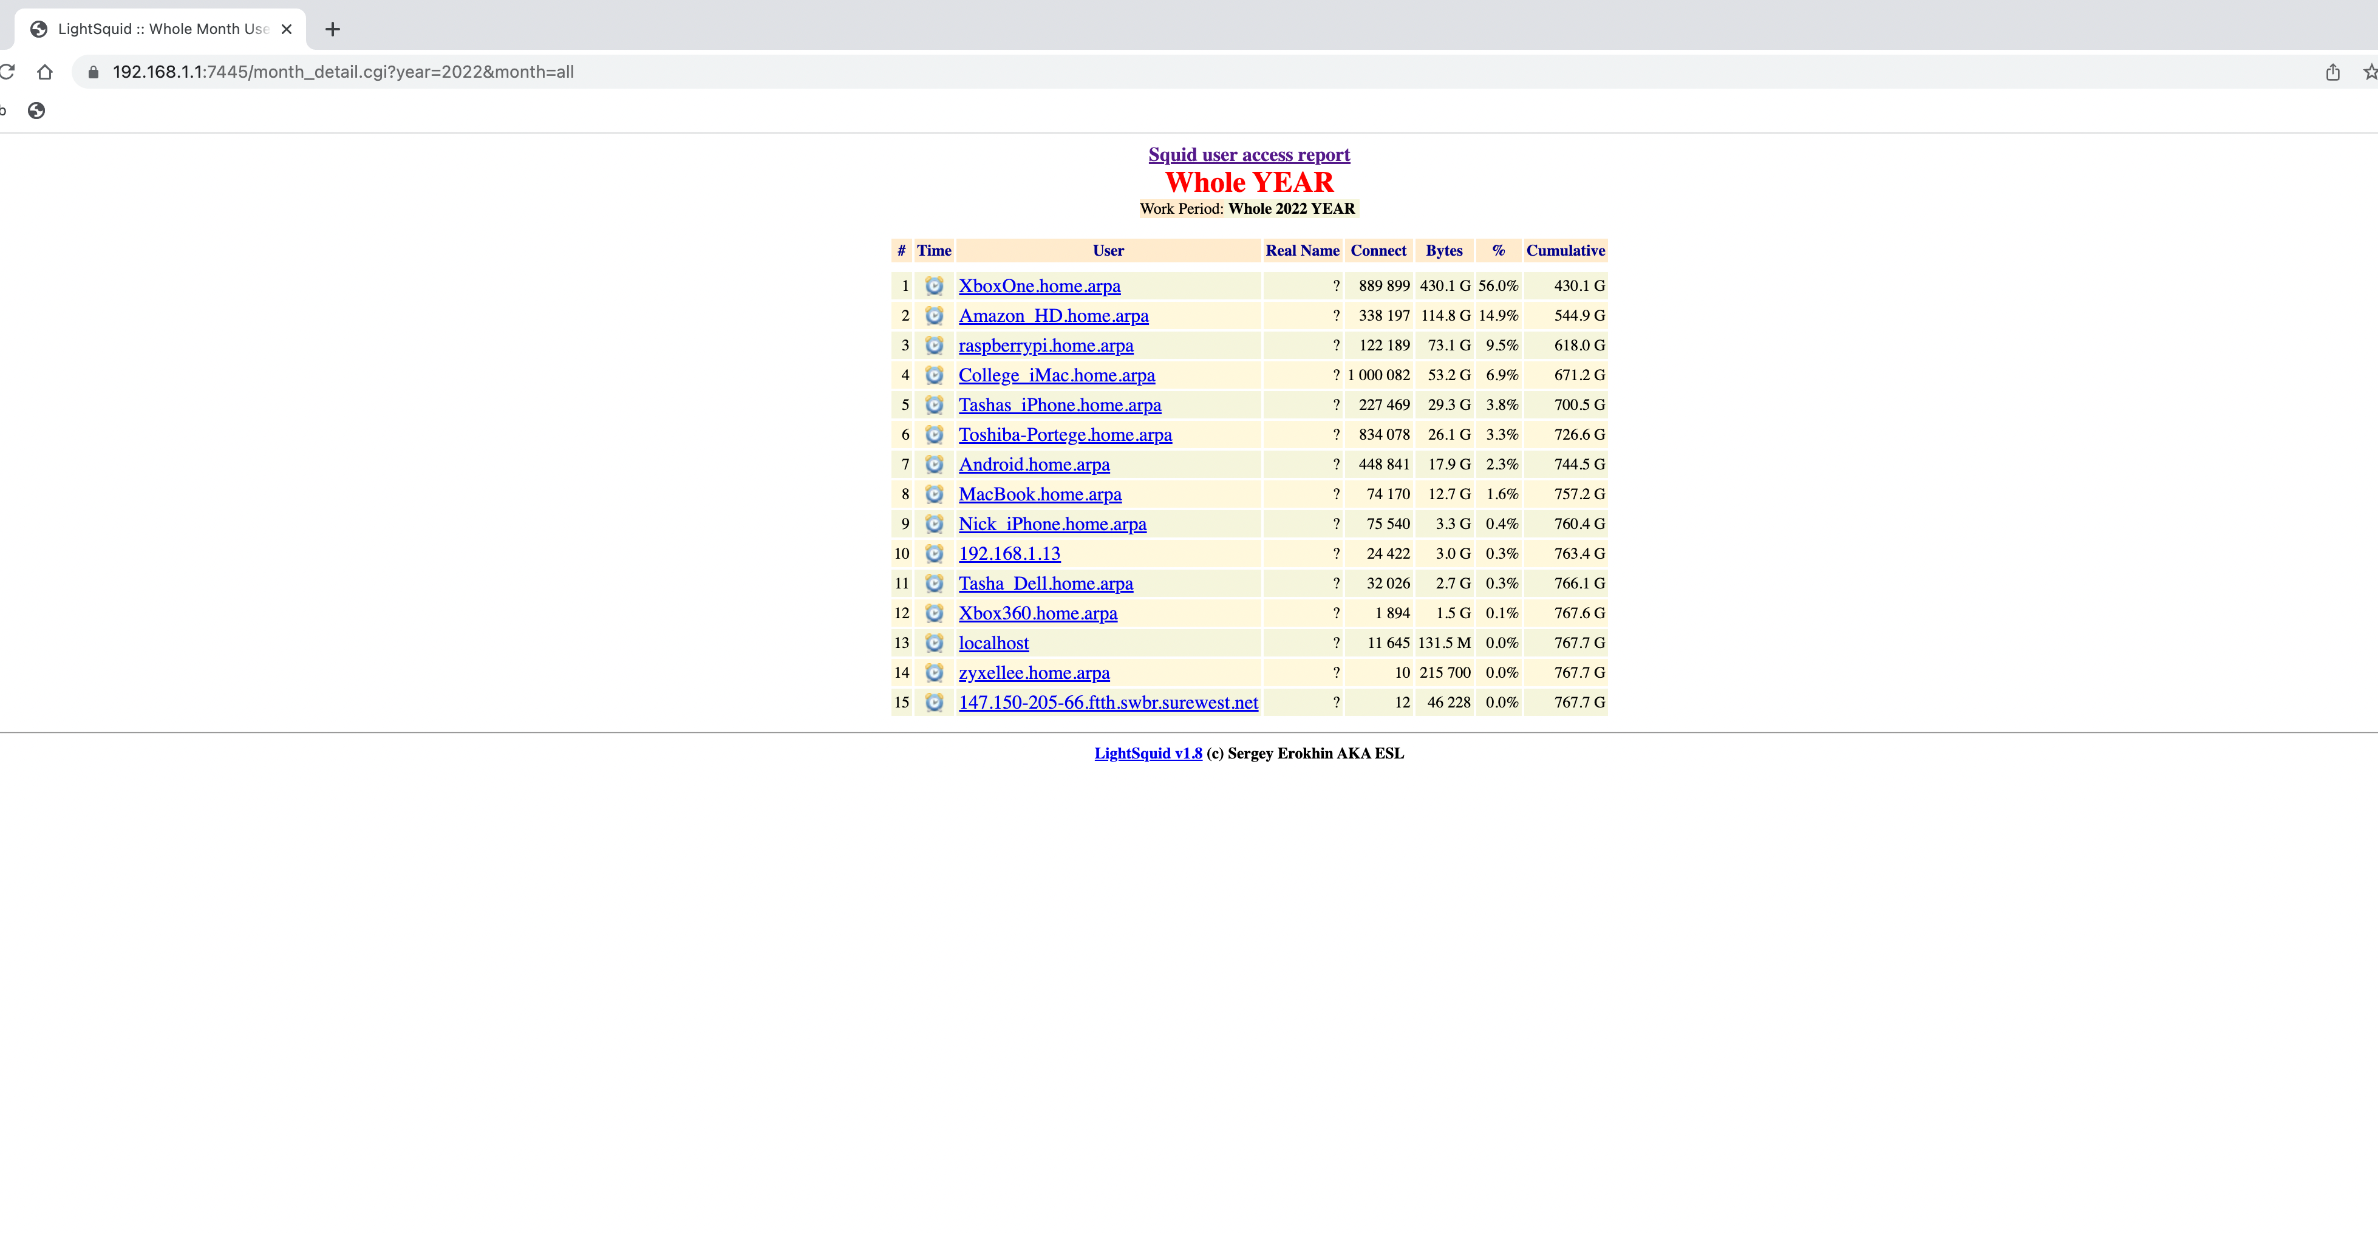This screenshot has height=1234, width=2378.
Task: Reload the page with the refresh icon
Action: coord(7,72)
